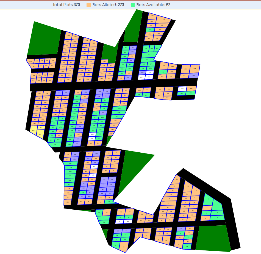Viewport: 261px width, 254px height.
Task: Select orange plot 207
Action: [91, 143]
